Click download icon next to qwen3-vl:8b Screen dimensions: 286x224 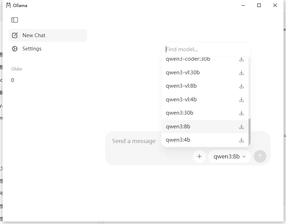click(241, 86)
